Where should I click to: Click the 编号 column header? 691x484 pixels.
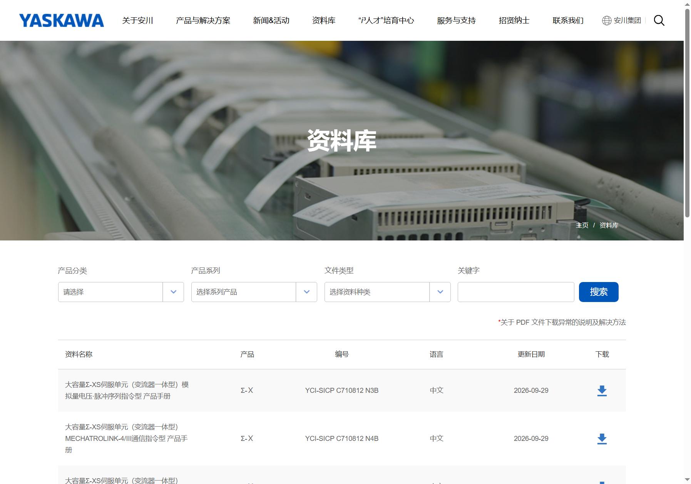tap(342, 354)
